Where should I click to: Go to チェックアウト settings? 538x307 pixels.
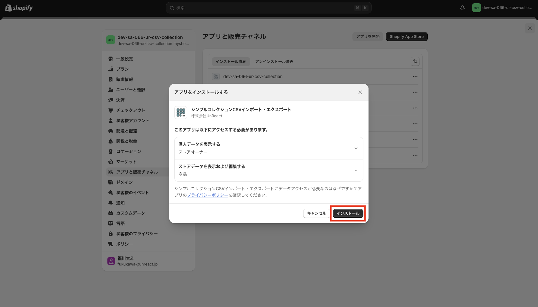click(149, 110)
